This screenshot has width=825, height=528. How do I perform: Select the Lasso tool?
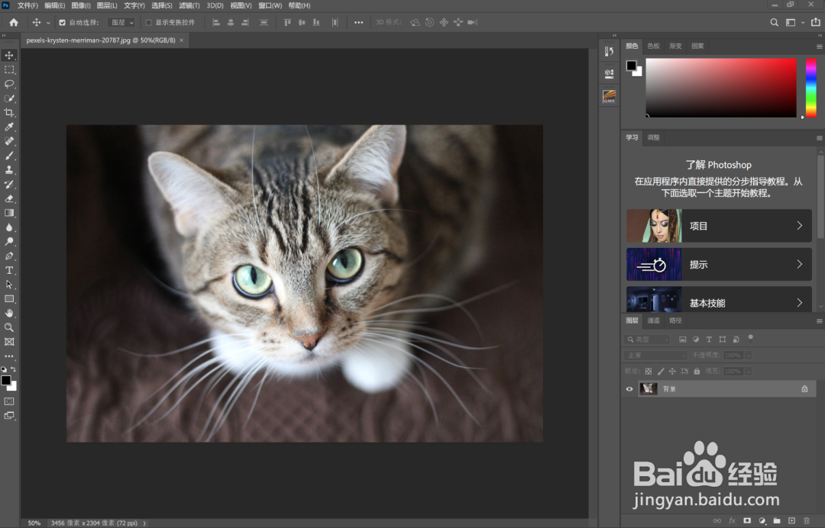tap(9, 84)
